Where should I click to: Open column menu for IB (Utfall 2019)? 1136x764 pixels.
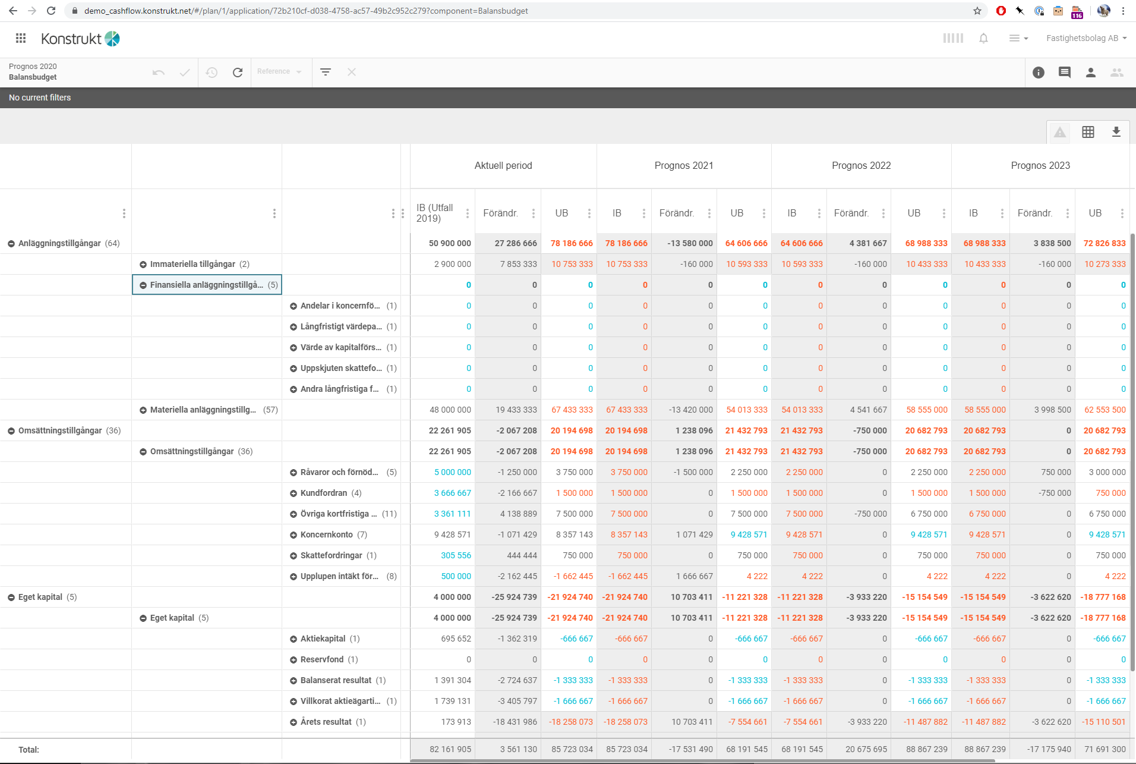pyautogui.click(x=468, y=213)
